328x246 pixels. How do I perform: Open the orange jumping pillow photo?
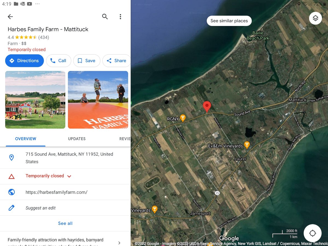click(x=98, y=100)
